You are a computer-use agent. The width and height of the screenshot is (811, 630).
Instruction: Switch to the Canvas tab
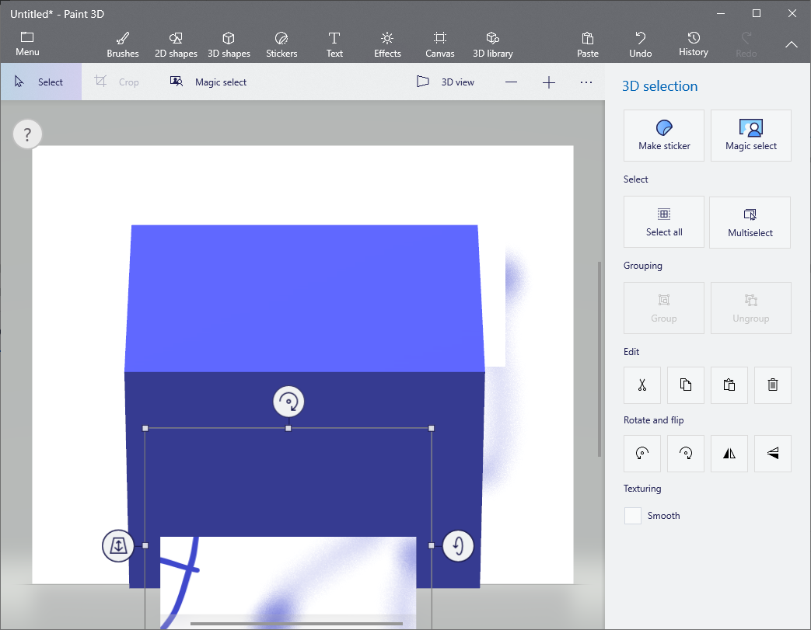(x=440, y=44)
